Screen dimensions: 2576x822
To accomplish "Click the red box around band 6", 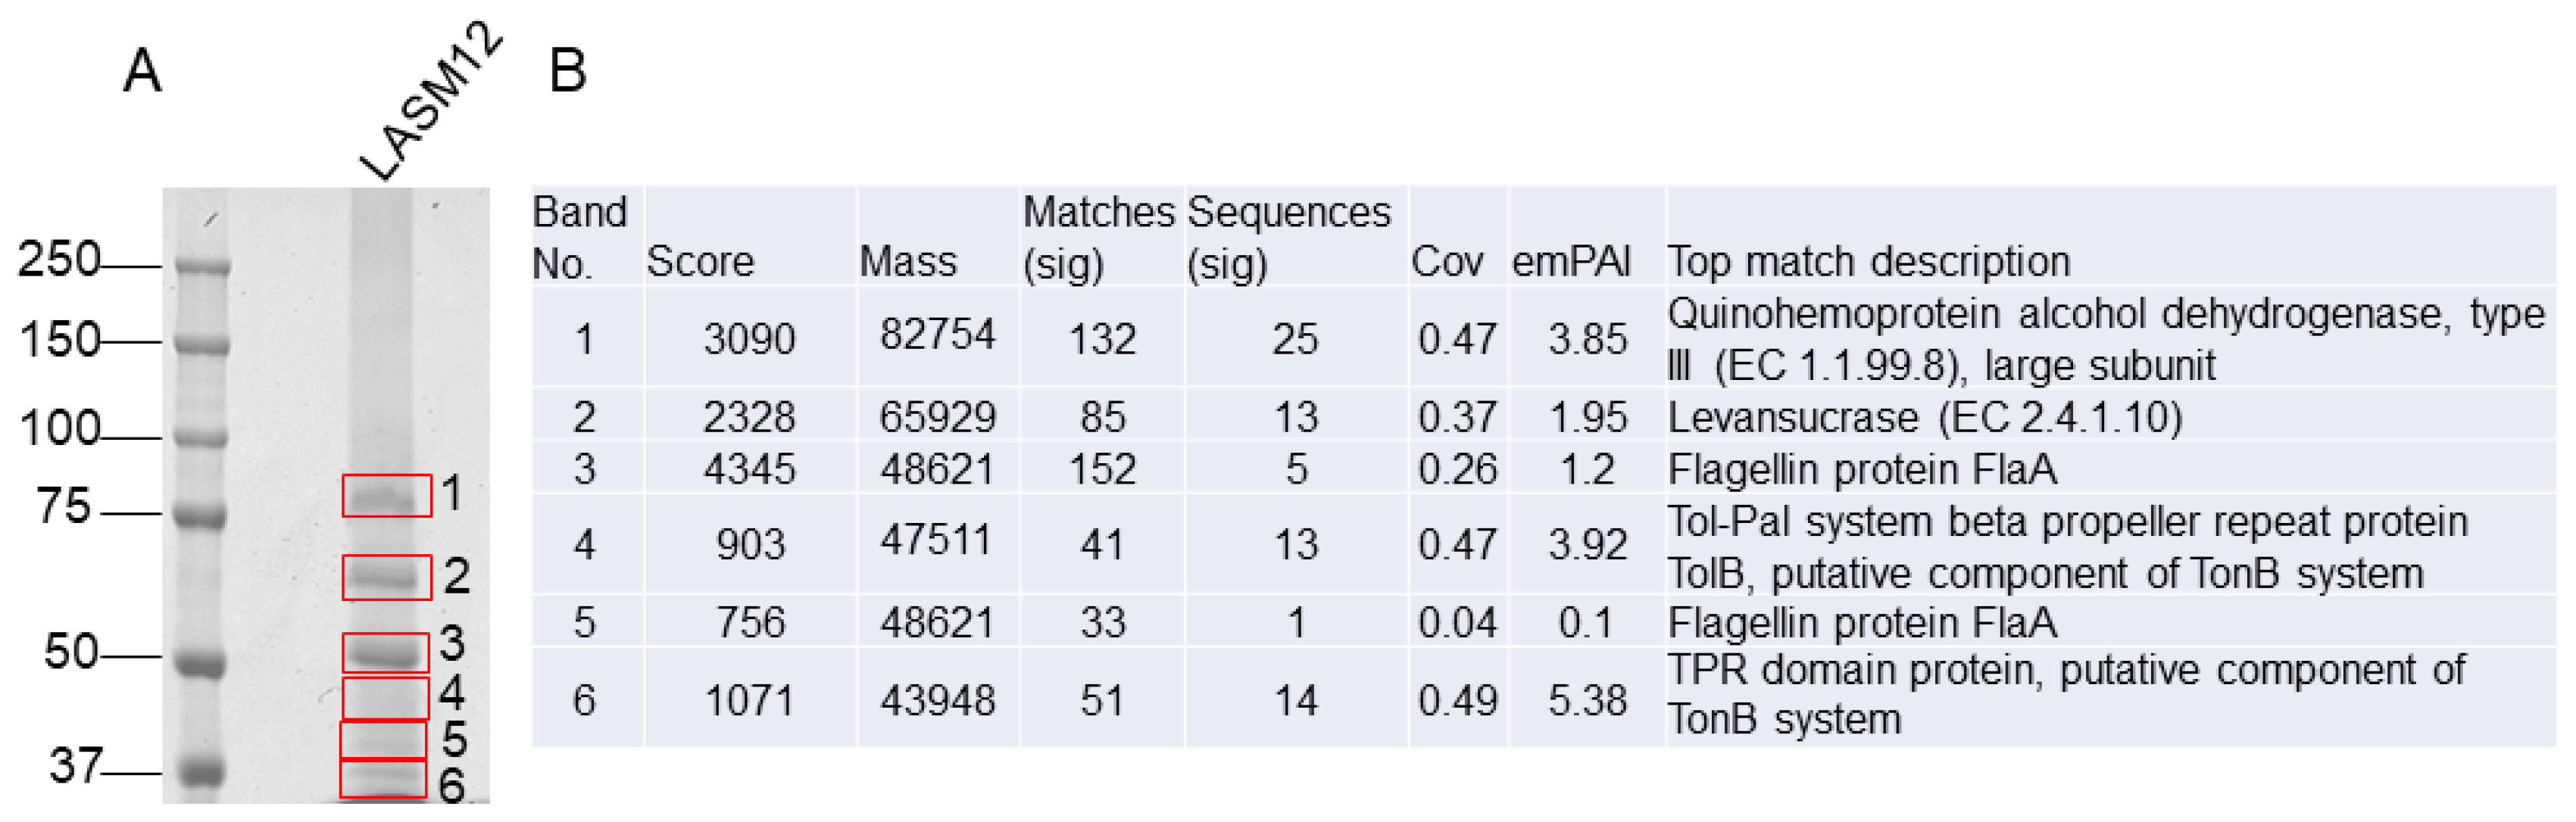I will click(382, 779).
